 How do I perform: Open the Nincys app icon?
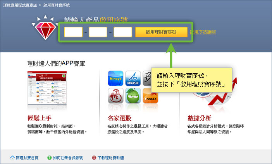[115, 78]
